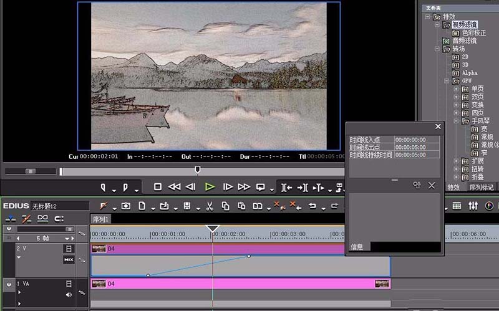Click the Set Out point icon

coord(125,188)
